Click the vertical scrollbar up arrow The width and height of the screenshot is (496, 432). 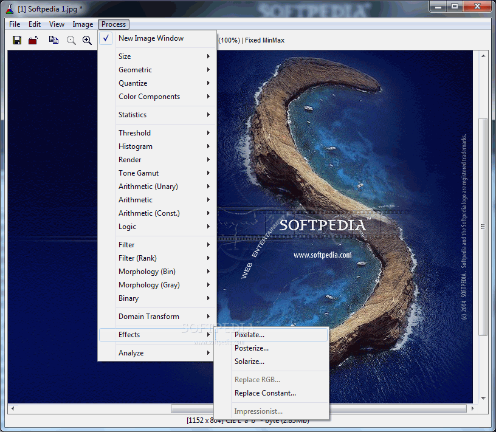point(483,57)
